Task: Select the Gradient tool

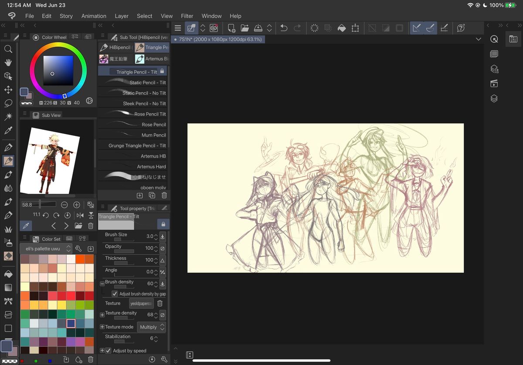Action: coord(8,287)
